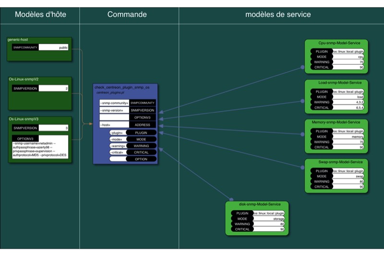Click the modèles de service header
384x262 pixels.
278,14
